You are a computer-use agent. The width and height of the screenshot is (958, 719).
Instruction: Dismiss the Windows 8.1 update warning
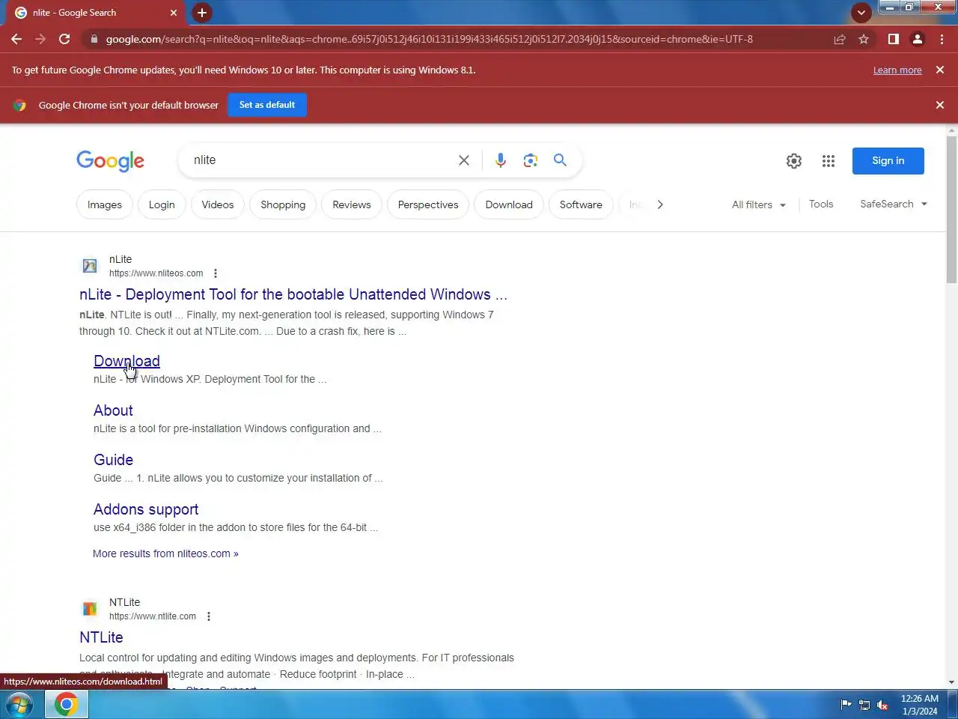pos(940,70)
